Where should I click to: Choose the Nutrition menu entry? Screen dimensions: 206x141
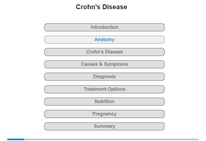pyautogui.click(x=104, y=102)
